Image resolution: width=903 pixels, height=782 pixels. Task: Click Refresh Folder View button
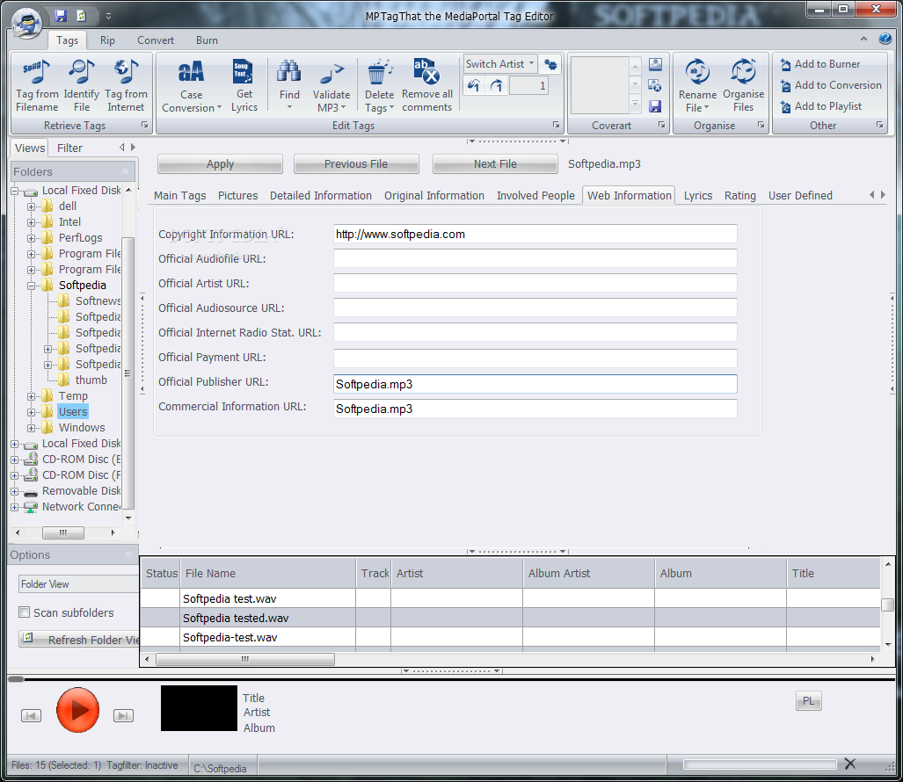pos(79,640)
